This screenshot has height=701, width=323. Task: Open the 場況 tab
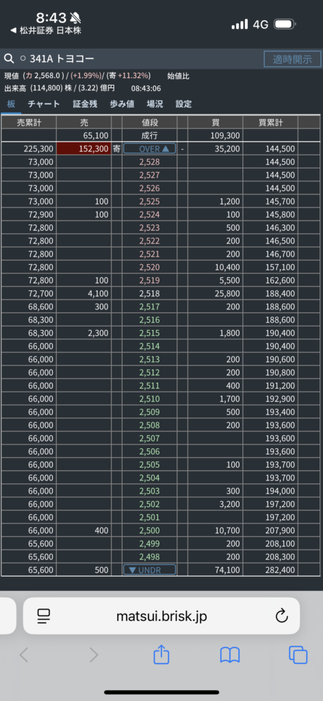[155, 104]
